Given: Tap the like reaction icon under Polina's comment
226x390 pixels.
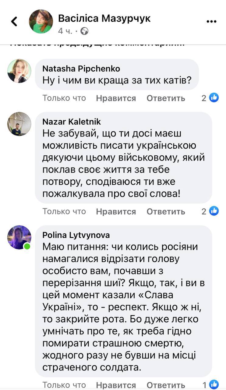Looking at the screenshot, I should 214,385.
